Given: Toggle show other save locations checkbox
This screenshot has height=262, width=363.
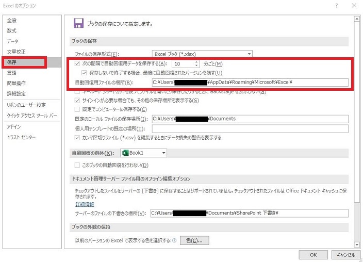Looking at the screenshot, I should (77, 100).
